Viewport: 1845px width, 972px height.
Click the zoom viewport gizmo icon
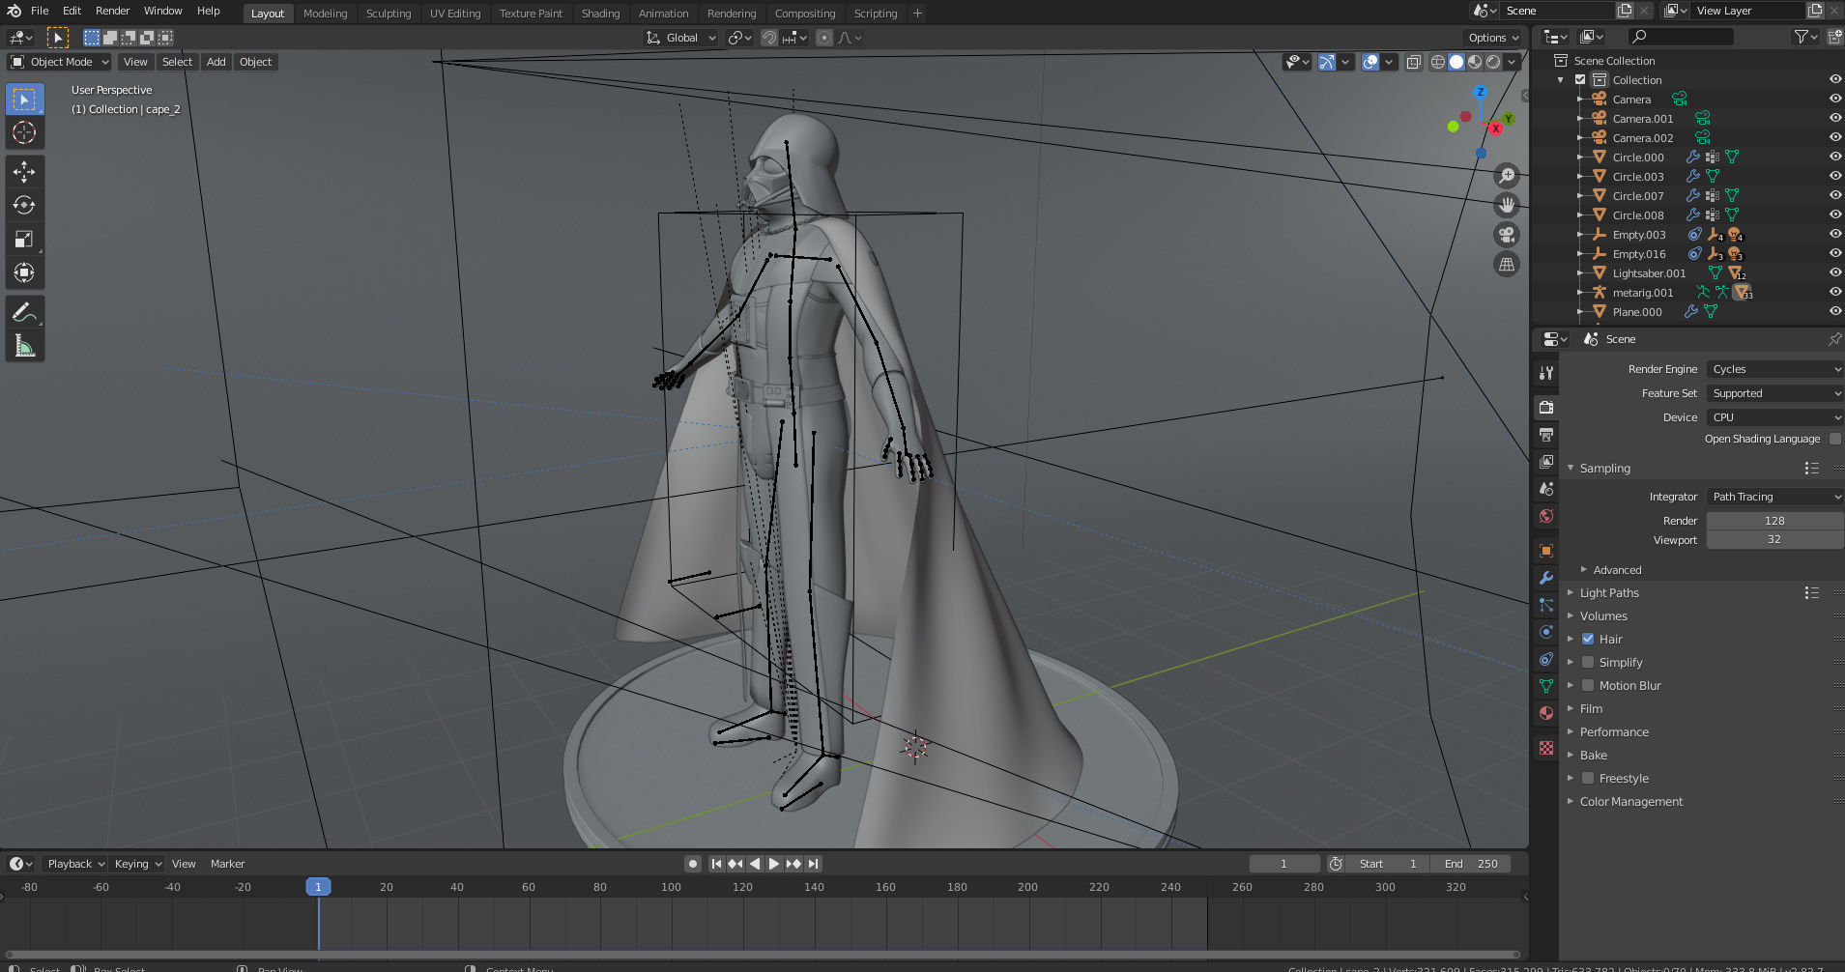[1507, 176]
